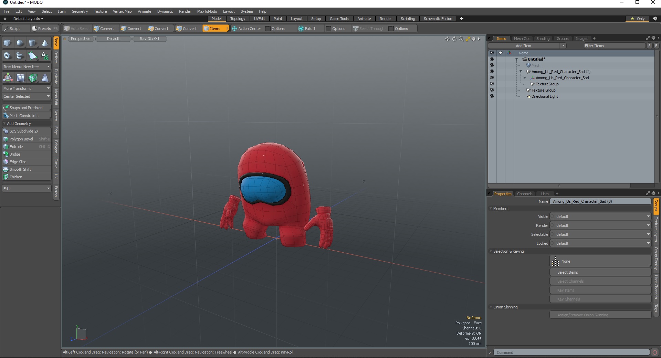
Task: Select the Sphere primitive tool
Action: [x=20, y=43]
